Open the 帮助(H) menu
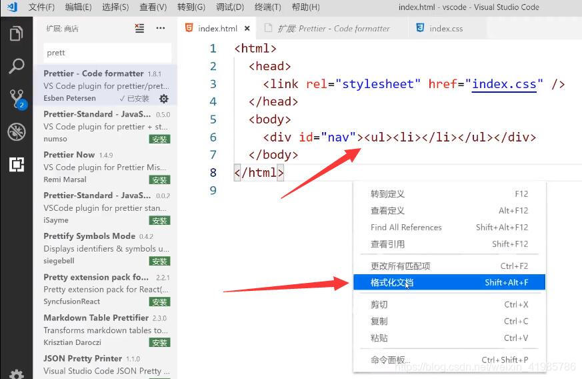The width and height of the screenshot is (582, 379). click(x=305, y=7)
